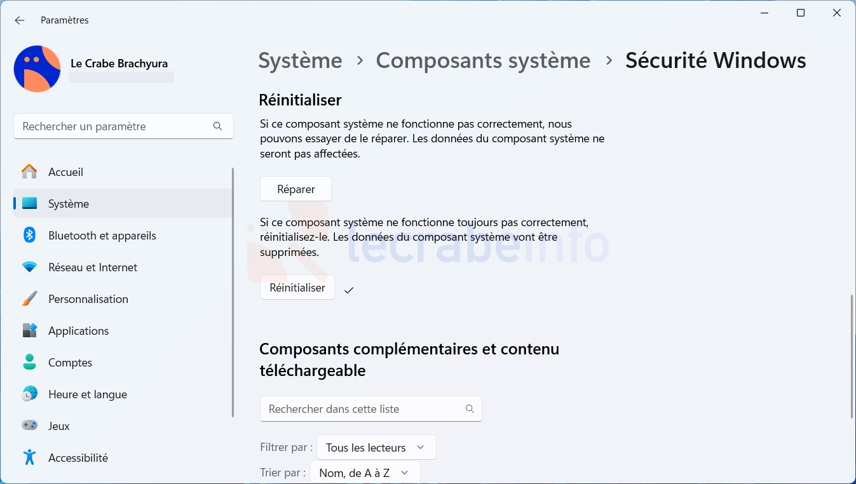Open Accueil home icon in sidebar

pos(29,171)
